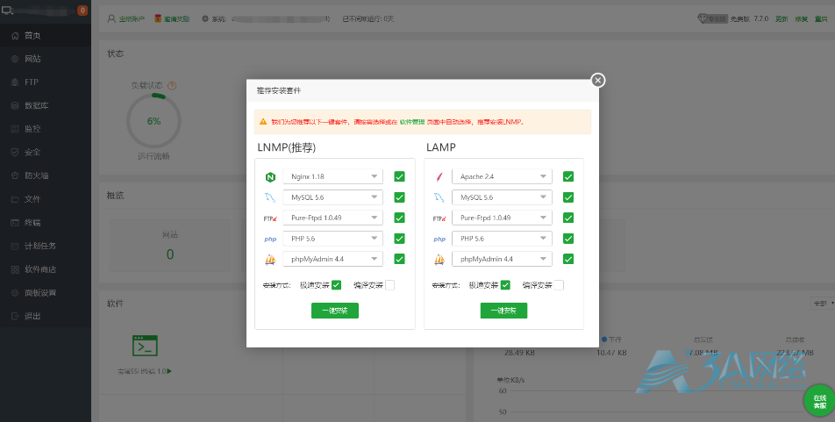Click the 重启 link in top bar
The image size is (835, 422).
821,18
